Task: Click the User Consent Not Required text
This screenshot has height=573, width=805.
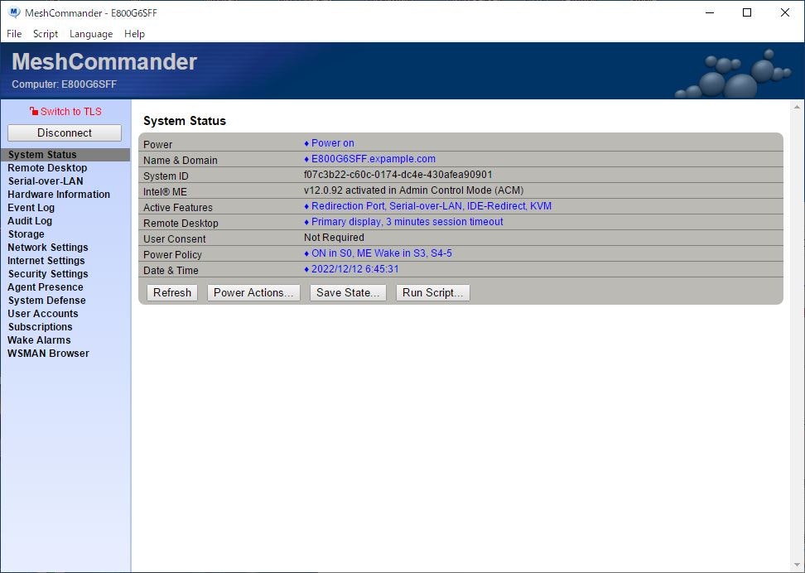Action: pos(334,238)
